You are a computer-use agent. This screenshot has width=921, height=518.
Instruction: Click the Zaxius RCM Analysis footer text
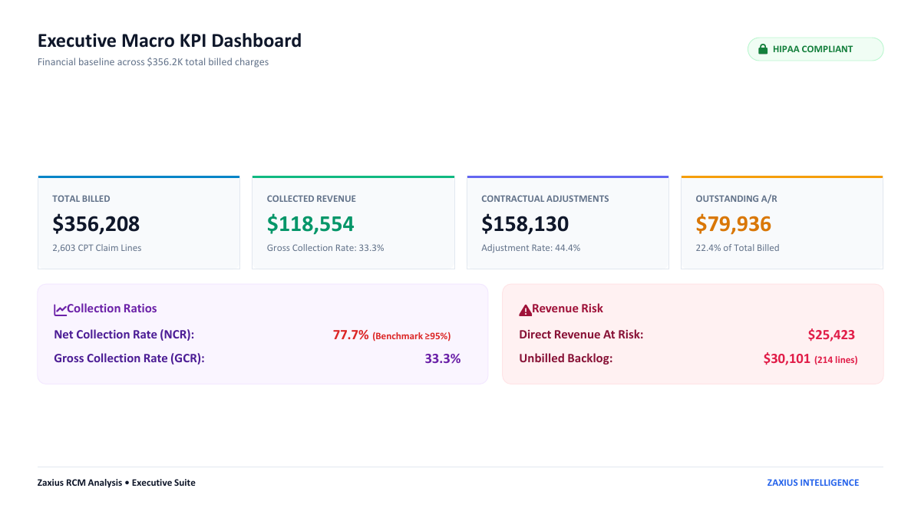(x=117, y=483)
